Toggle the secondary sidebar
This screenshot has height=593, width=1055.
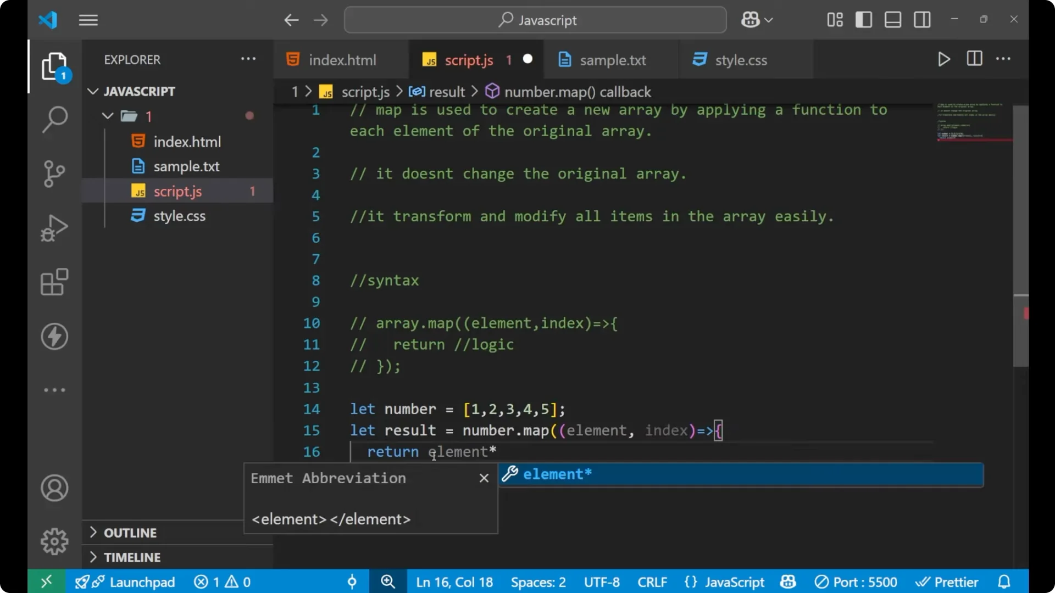(922, 20)
